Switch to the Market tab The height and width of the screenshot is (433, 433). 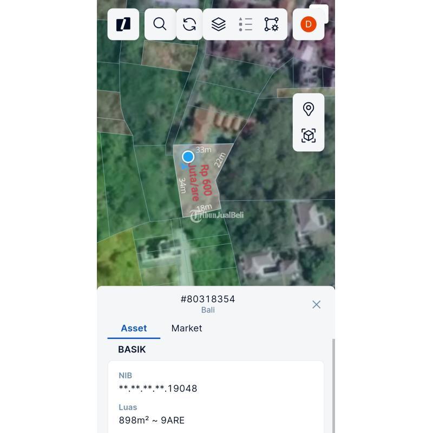(x=187, y=328)
